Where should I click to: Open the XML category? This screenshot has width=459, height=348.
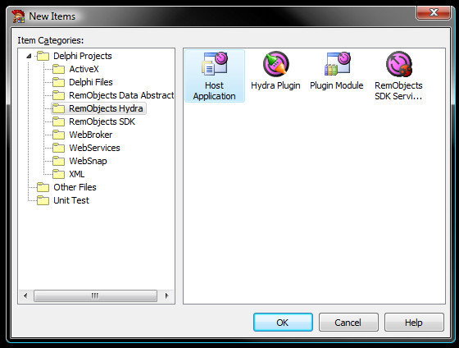[x=77, y=174]
